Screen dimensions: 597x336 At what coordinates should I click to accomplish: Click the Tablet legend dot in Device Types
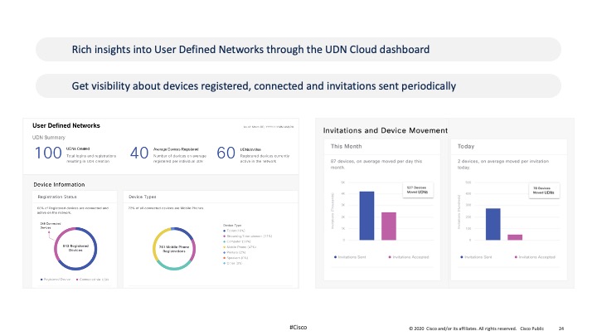click(x=225, y=230)
